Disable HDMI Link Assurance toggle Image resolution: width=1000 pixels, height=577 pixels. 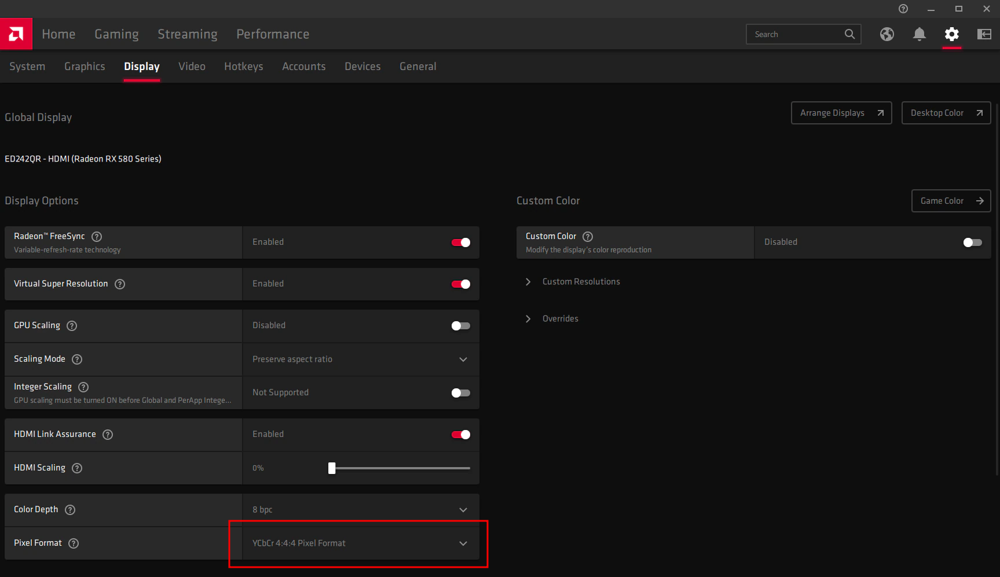click(x=461, y=435)
